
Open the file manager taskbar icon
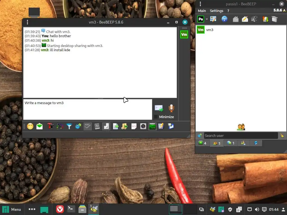pyautogui.click(x=82, y=209)
